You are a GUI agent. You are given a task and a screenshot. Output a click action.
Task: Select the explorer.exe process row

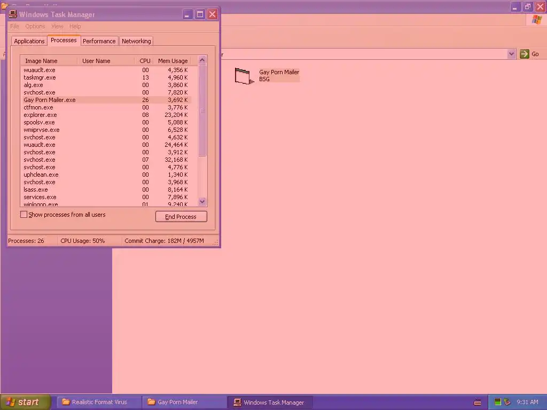(106, 115)
